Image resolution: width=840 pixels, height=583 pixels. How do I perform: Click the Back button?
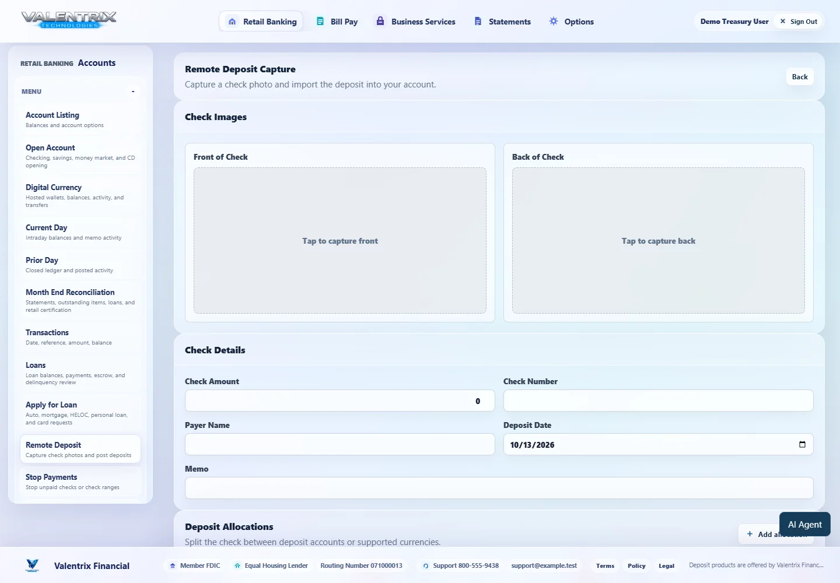800,77
